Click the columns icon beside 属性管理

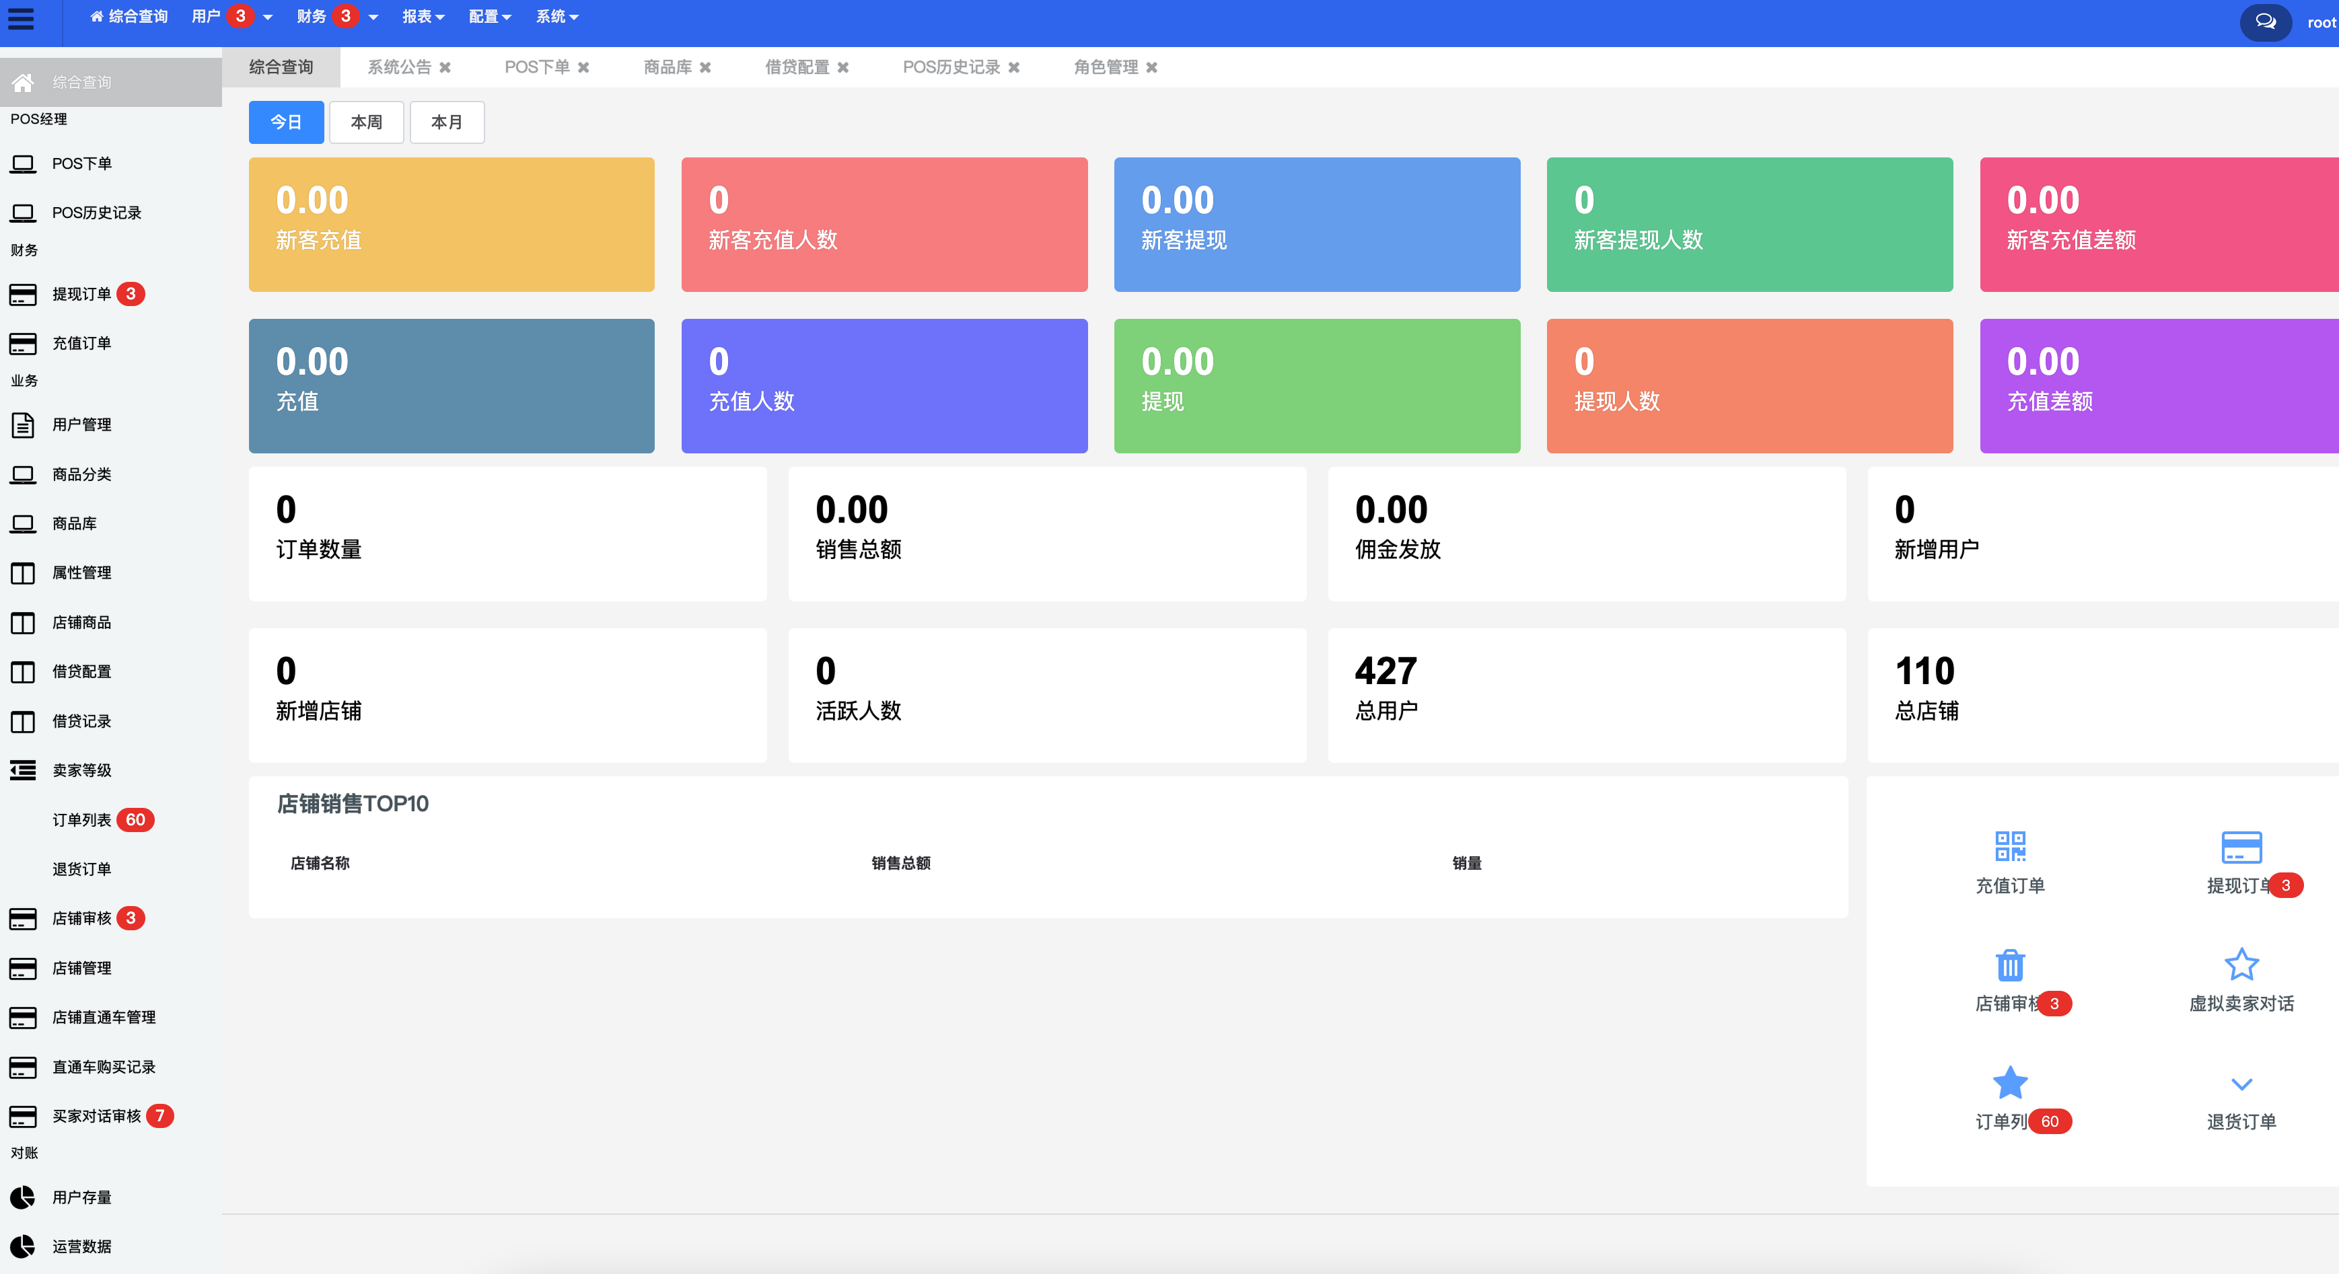click(x=23, y=572)
